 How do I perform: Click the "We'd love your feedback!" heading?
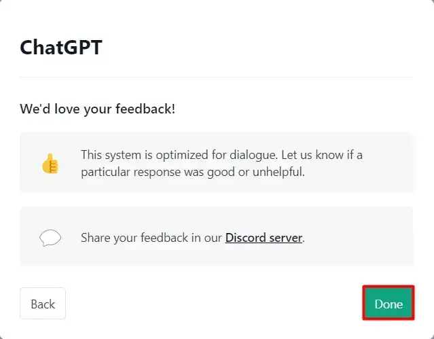pyautogui.click(x=97, y=109)
